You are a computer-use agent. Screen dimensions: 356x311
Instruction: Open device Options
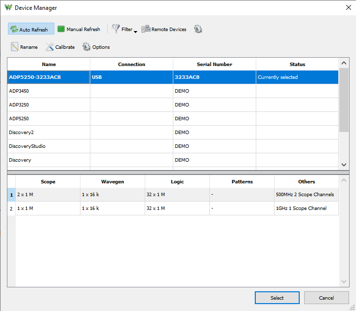[x=96, y=47]
